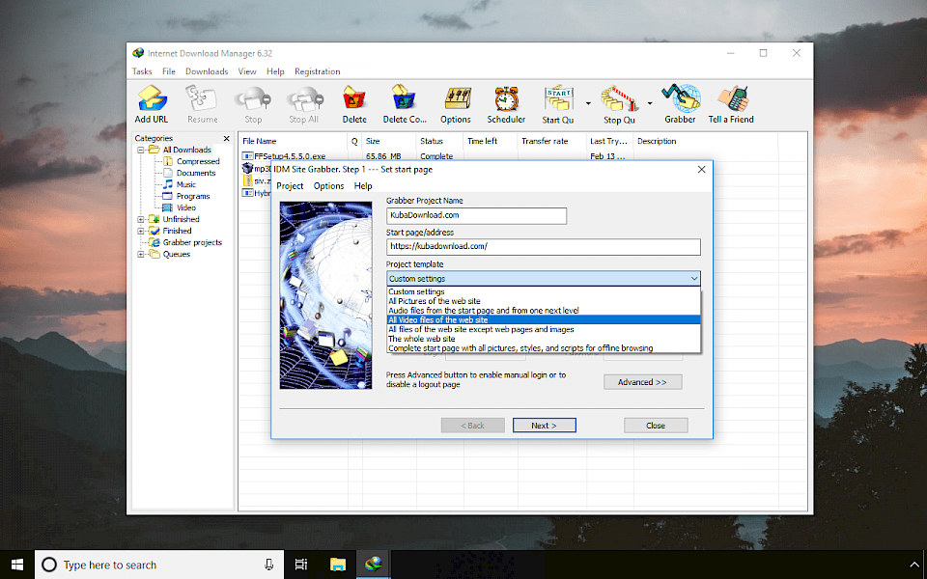Image resolution: width=927 pixels, height=579 pixels.
Task: Open the Options toolbar icon
Action: pos(455,103)
